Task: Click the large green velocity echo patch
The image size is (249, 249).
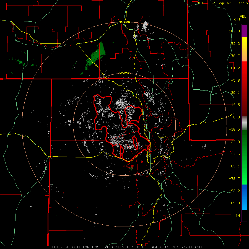Action: coord(95,56)
